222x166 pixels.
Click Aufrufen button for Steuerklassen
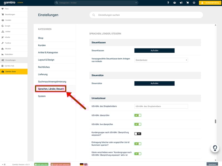[154, 51]
